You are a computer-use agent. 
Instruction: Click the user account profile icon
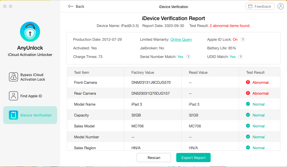pos(281,6)
